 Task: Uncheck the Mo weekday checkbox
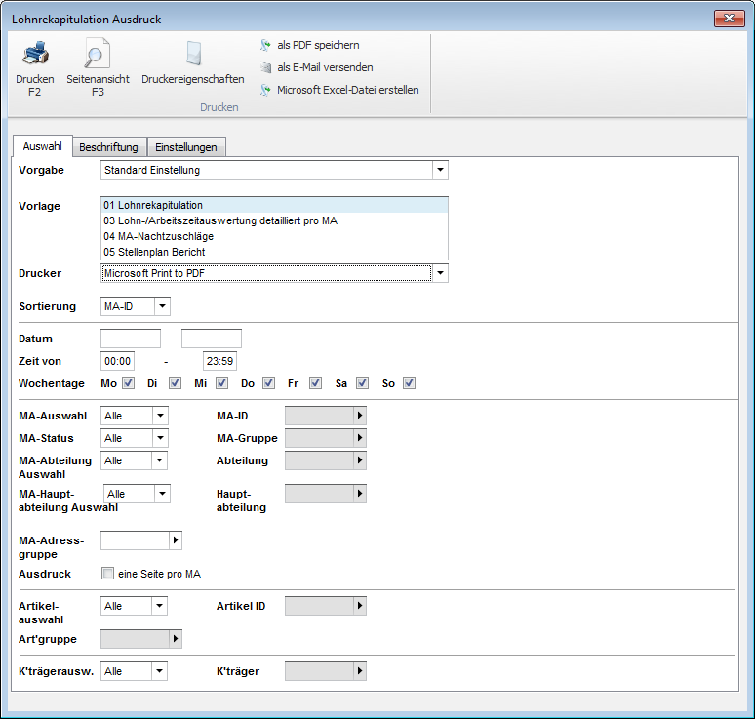pyautogui.click(x=128, y=383)
